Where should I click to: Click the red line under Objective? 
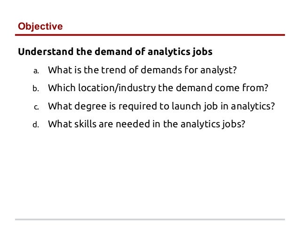click(x=150, y=35)
